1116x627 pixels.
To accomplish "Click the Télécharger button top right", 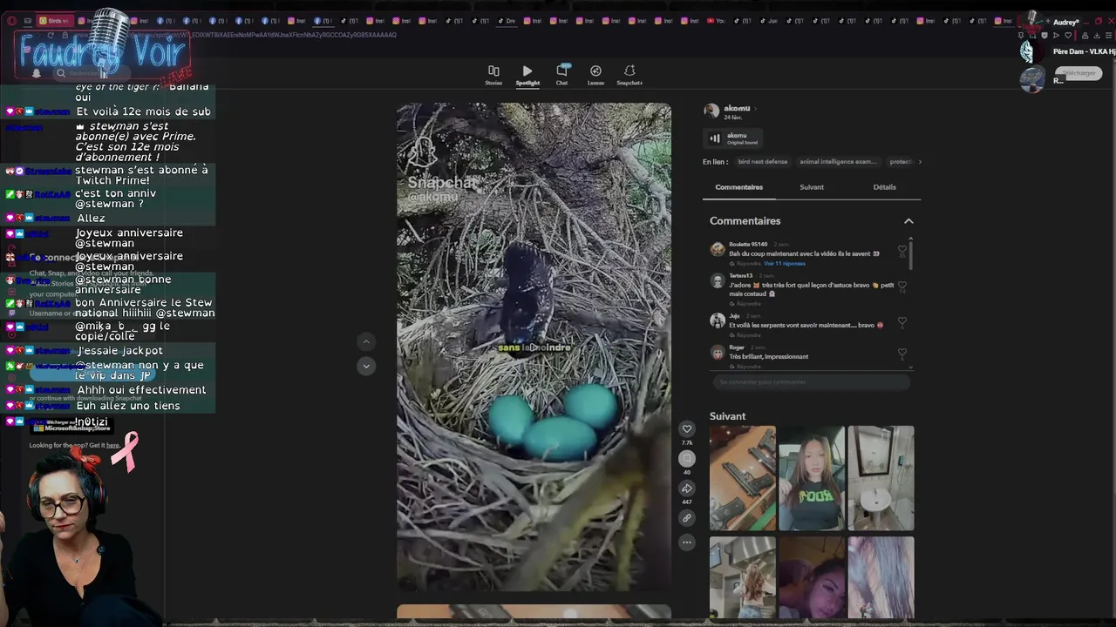I will 1079,73.
